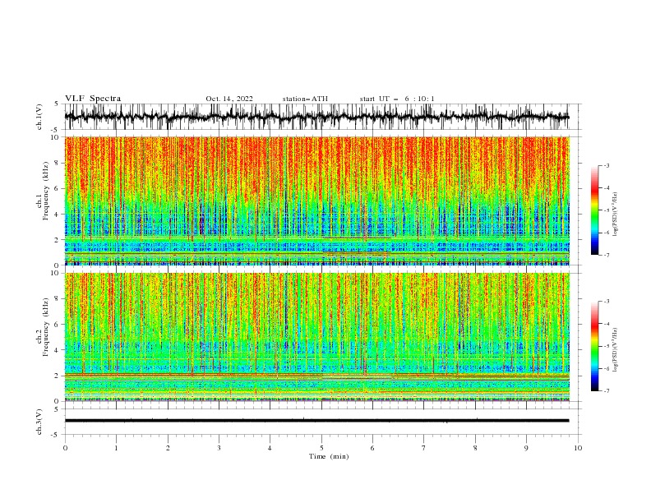
Task: Click time axis tick label '5'
Action: click(x=321, y=448)
